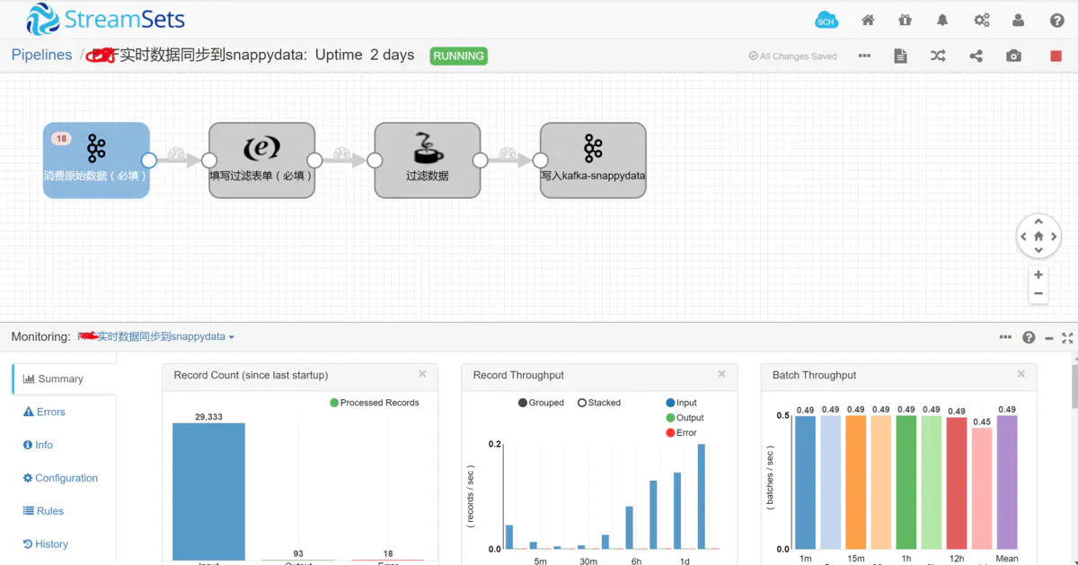Click the monitoring panel vertical scrollbar
Screen dimensions: 1078x565
1074,386
